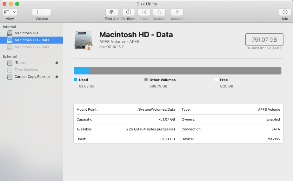The width and height of the screenshot is (293, 181).
Task: Click the Macintosh HD drive icon in sidebar
Action: 10,33
